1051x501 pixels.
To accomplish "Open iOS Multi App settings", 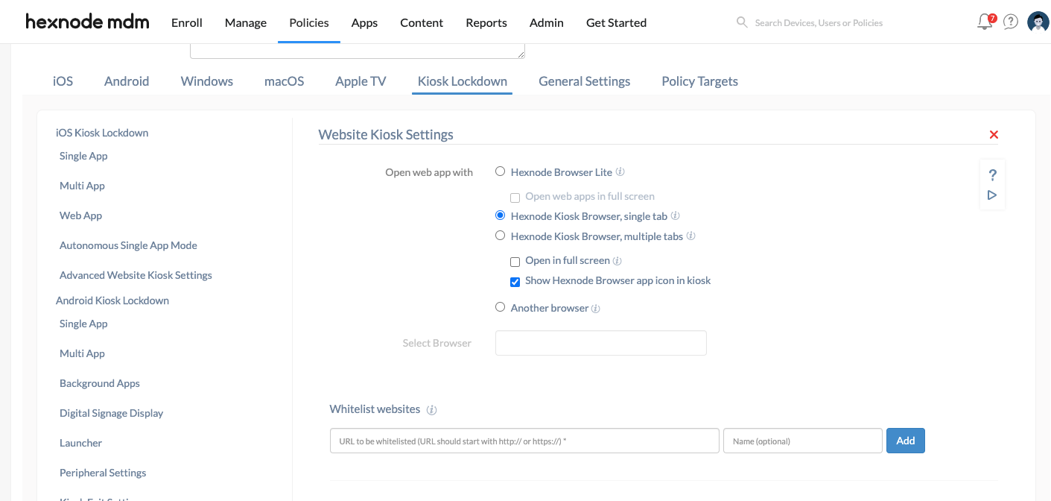I will (82, 186).
